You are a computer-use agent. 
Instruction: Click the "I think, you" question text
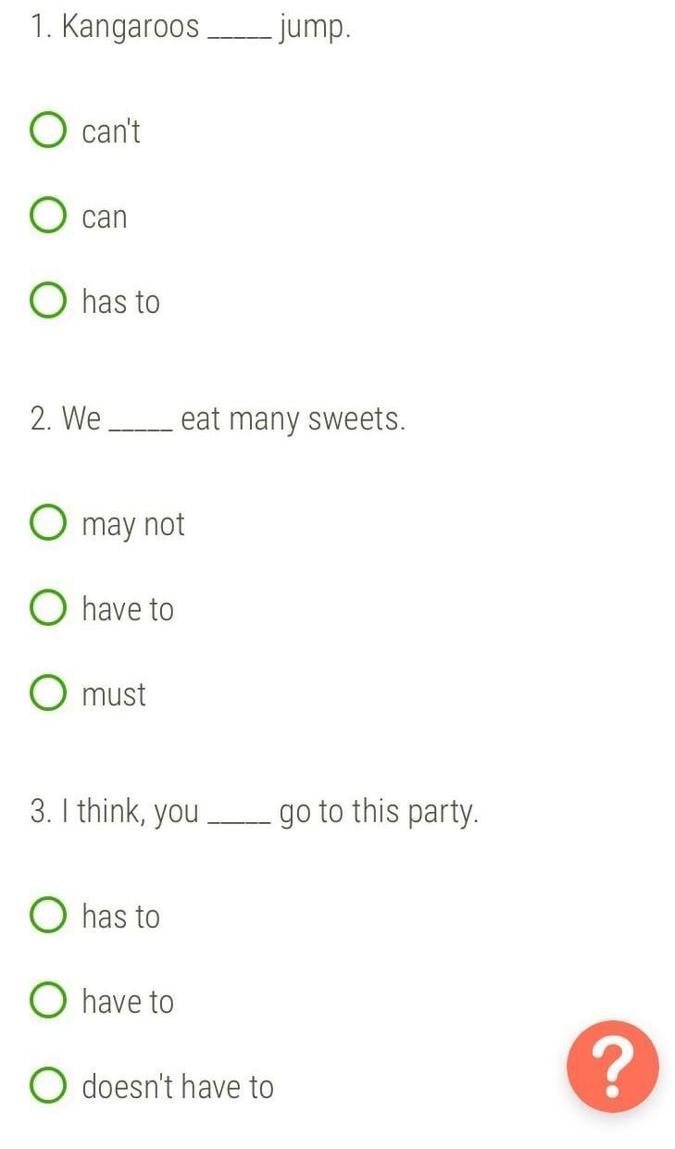pos(131,813)
